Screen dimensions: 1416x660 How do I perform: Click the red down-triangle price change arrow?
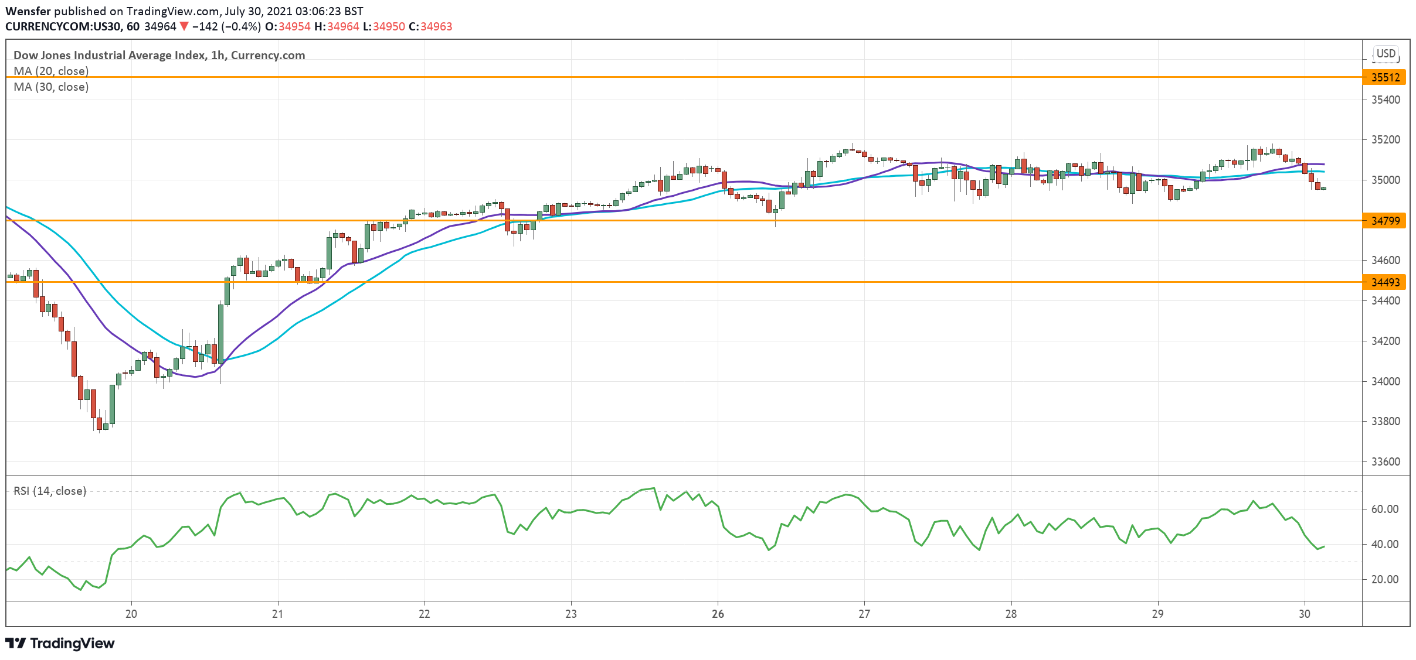click(184, 26)
